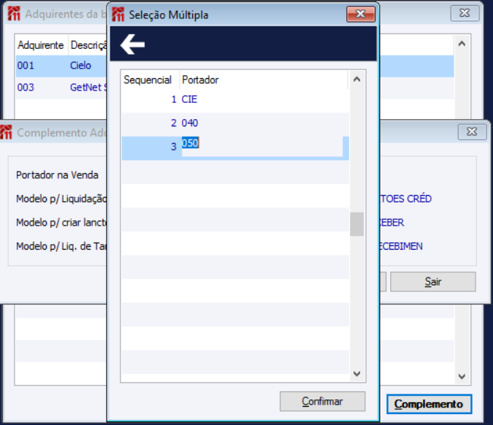
Task: Click the EBER value text
Action: (x=391, y=223)
